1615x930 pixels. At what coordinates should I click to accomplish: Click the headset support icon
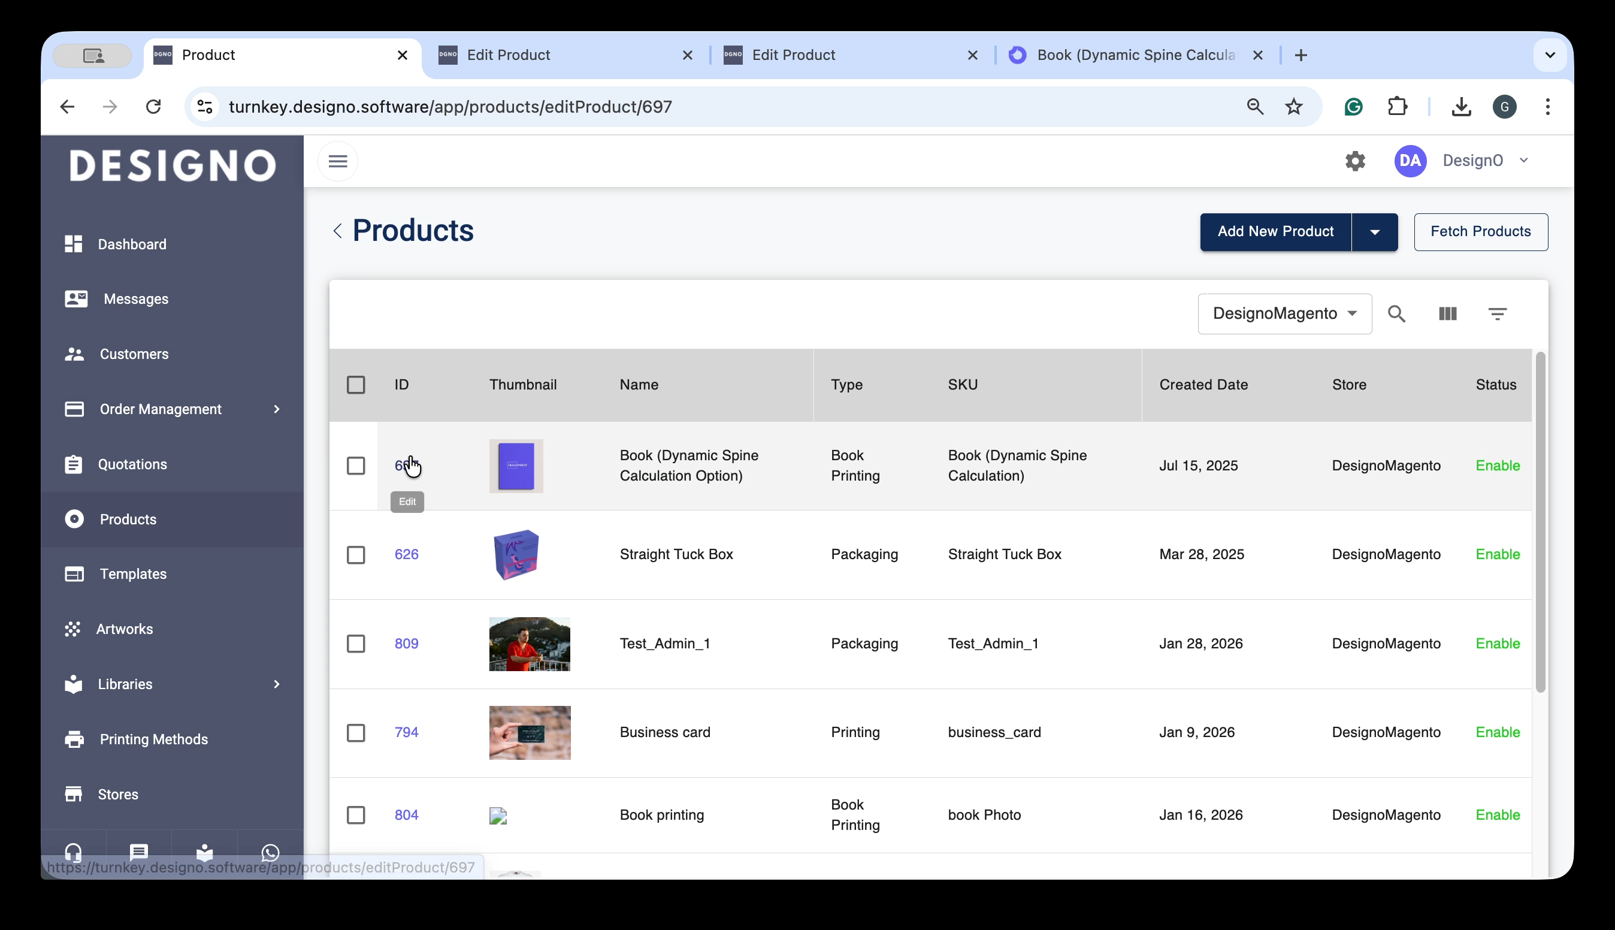pos(74,852)
